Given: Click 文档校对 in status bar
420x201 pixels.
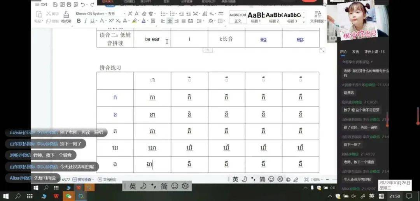Looking at the screenshot, I should [x=107, y=180].
